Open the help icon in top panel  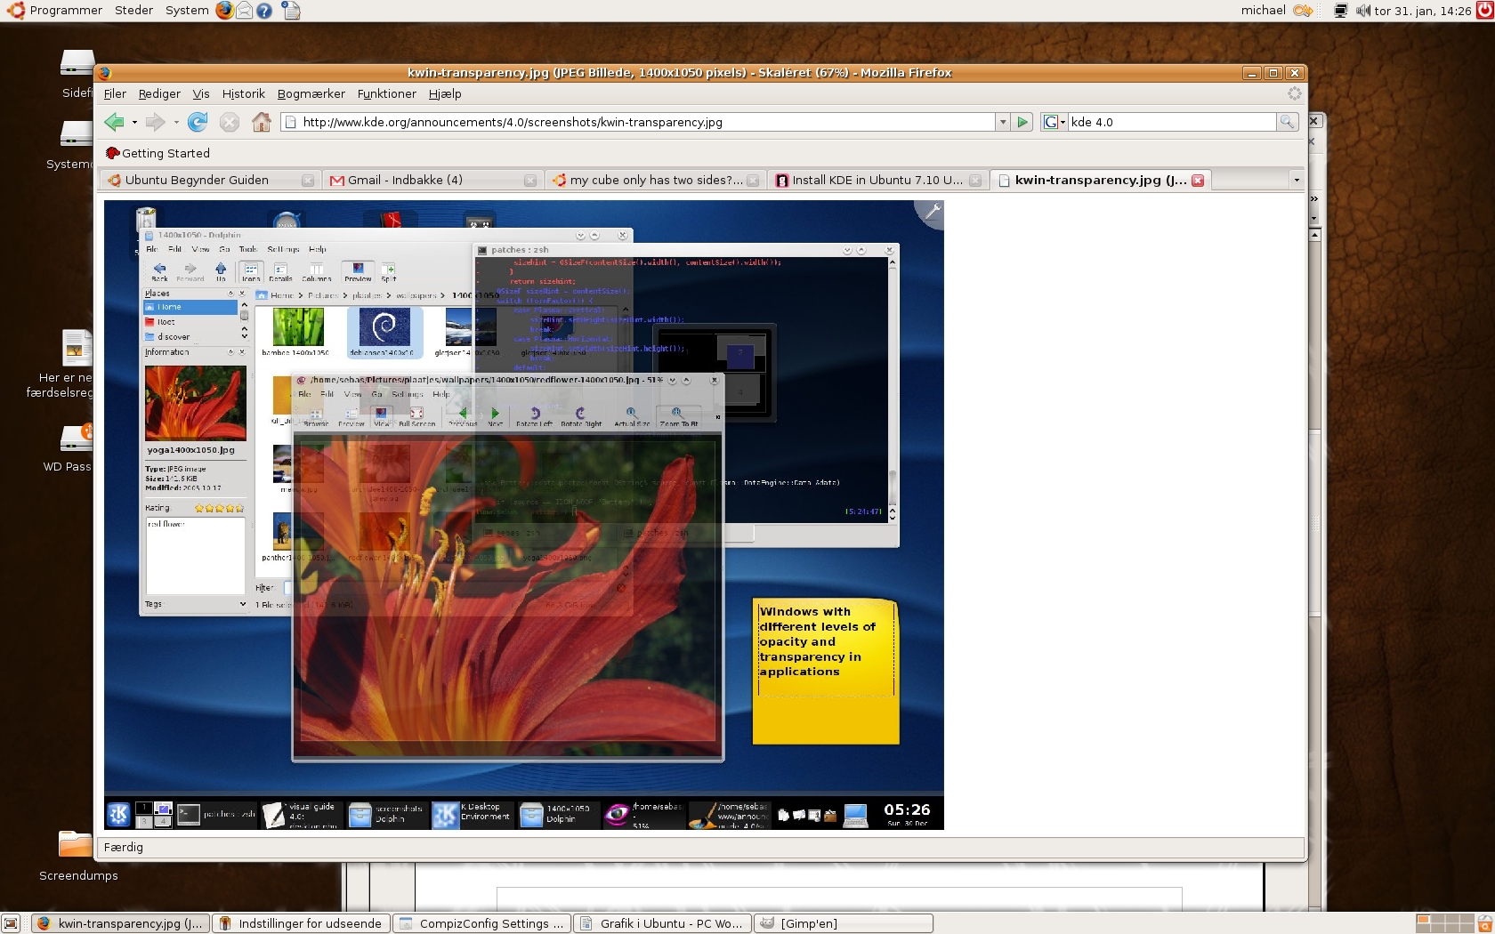[x=264, y=11]
